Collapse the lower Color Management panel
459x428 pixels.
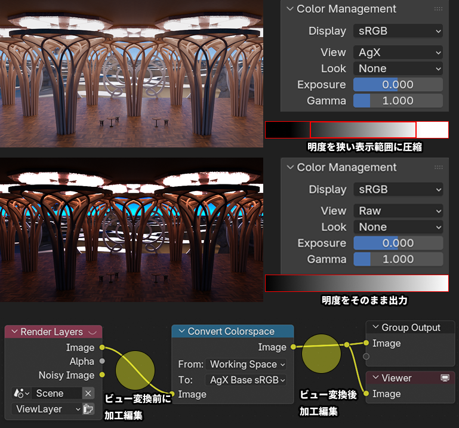(x=290, y=168)
